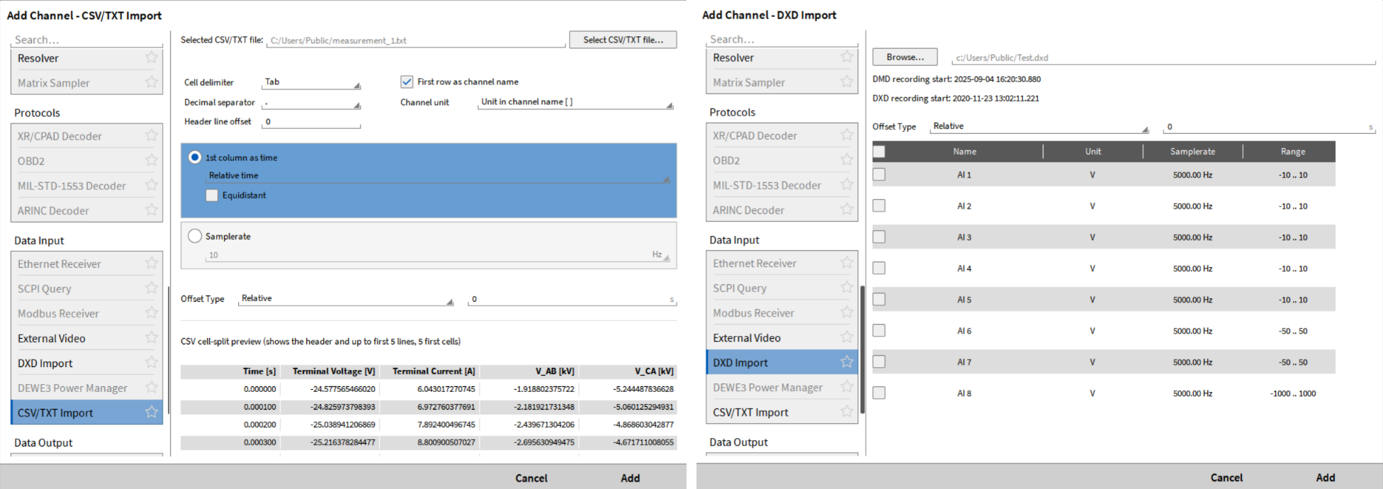Open the Cell delimiter dropdown
Viewport: 1383px width, 489px height.
pyautogui.click(x=312, y=82)
